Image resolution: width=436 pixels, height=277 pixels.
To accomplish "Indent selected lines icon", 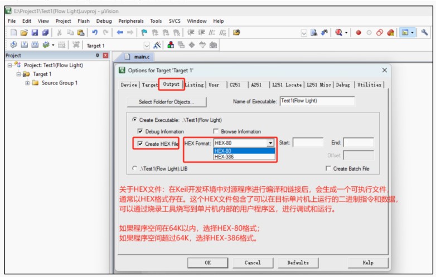I will [191, 32].
